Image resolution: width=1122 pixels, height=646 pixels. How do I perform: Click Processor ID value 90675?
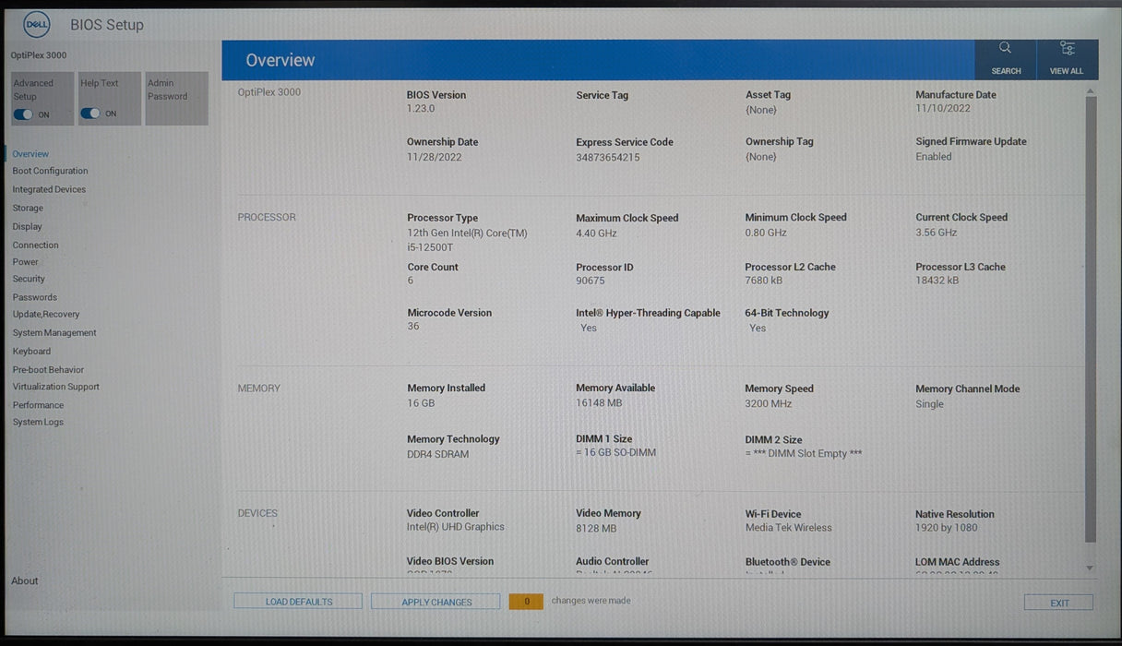pyautogui.click(x=591, y=281)
